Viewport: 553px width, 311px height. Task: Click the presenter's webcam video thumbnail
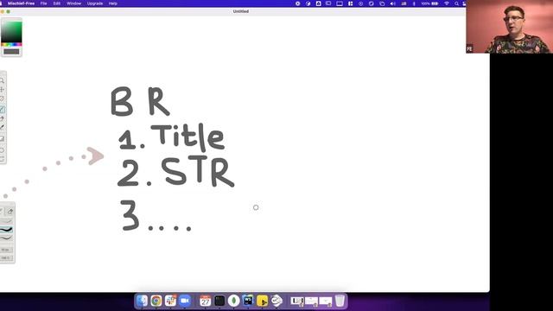[509, 27]
